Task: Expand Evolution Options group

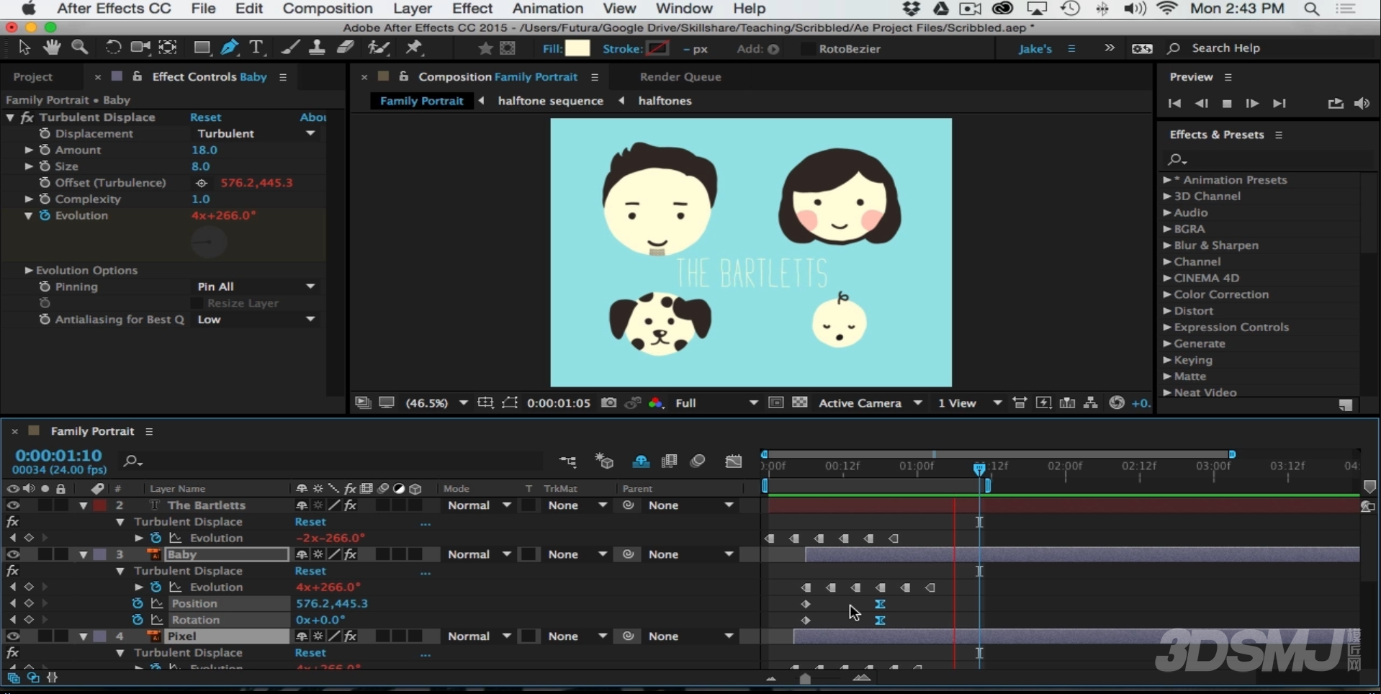Action: coord(28,270)
